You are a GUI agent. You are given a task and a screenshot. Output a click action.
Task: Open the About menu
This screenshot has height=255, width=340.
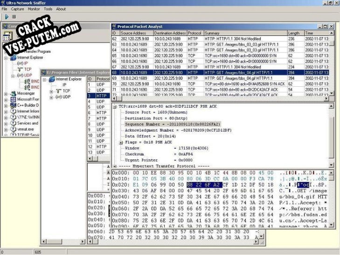(x=61, y=9)
